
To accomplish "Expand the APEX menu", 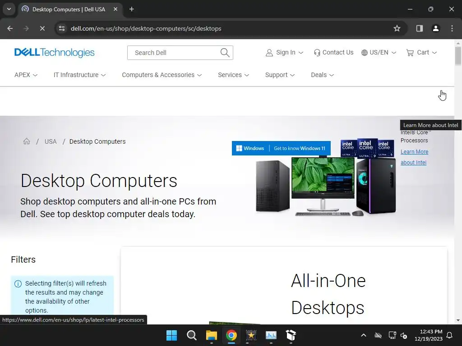I will click(x=26, y=75).
